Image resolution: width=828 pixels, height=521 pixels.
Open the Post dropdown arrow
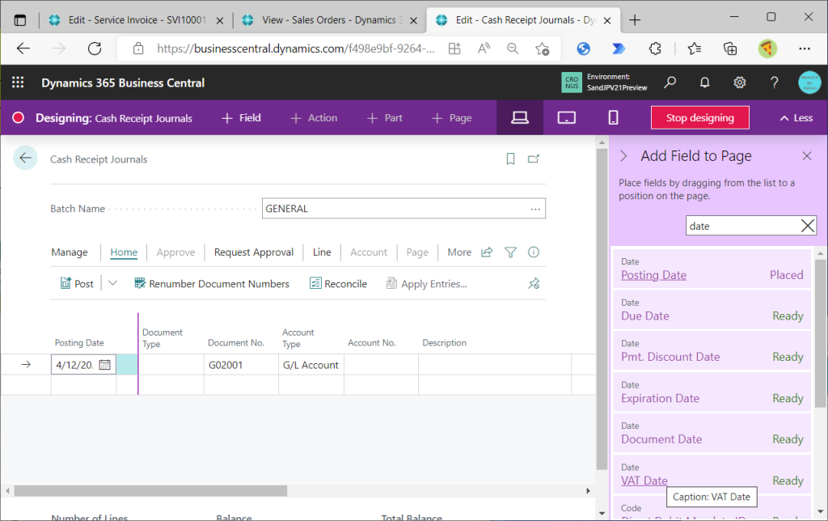112,283
